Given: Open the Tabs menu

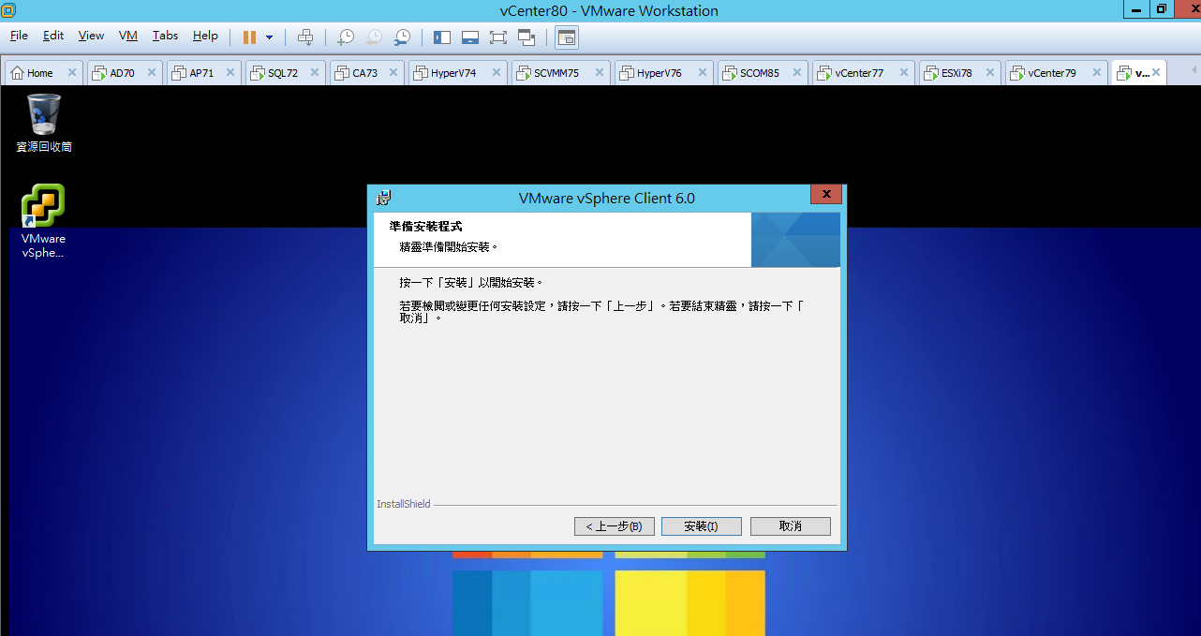Looking at the screenshot, I should click(x=165, y=36).
